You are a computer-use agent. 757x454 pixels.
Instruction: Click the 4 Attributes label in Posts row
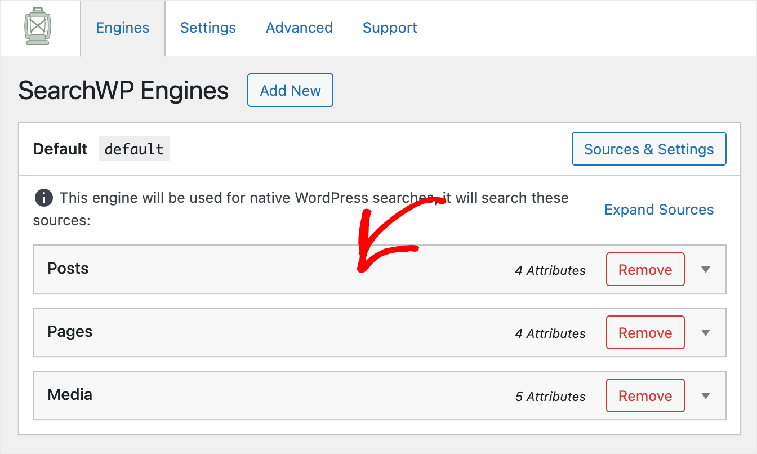550,270
